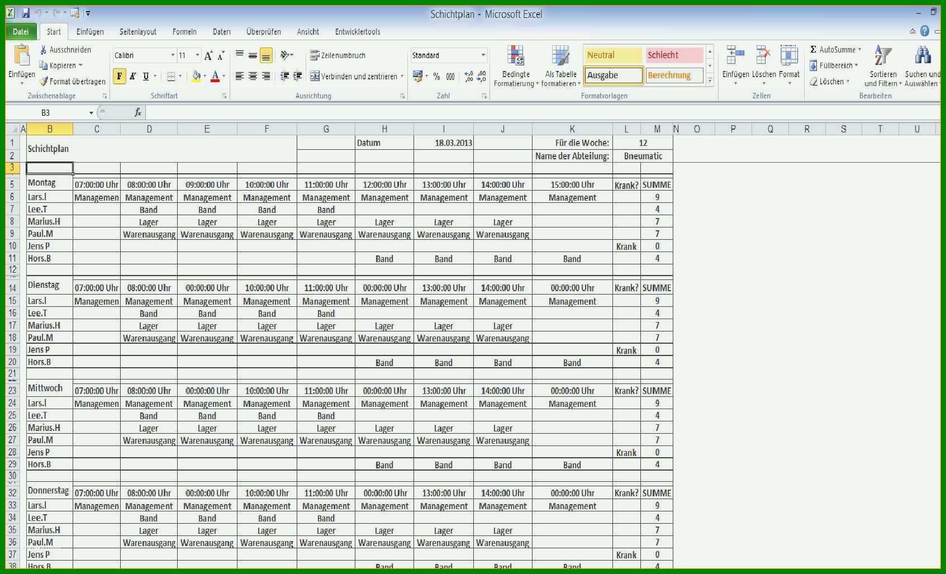Open the Calibri font name dropdown
946x574 pixels.
173,55
